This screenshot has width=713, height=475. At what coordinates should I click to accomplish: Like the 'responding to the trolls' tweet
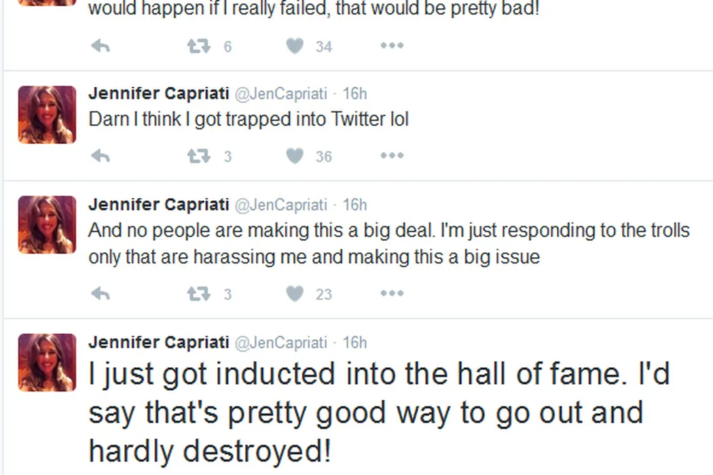click(295, 294)
